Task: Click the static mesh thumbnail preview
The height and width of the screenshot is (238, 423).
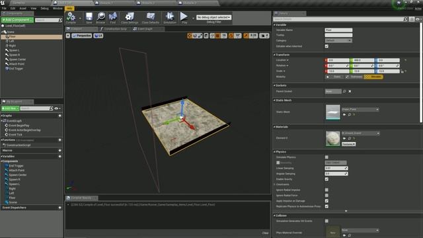Action: [x=333, y=112]
